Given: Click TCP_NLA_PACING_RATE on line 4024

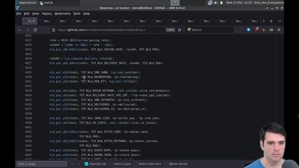Looking at the screenshot, I should (x=107, y=49).
